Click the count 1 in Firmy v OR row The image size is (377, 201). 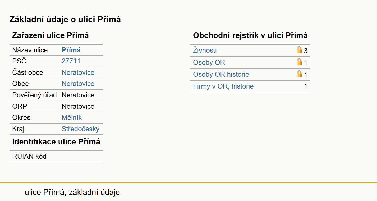point(306,86)
